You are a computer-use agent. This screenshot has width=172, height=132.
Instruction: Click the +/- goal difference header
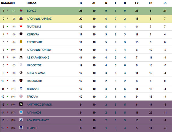(165, 3)
